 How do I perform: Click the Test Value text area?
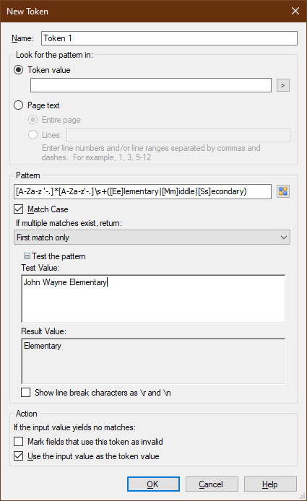[153, 298]
